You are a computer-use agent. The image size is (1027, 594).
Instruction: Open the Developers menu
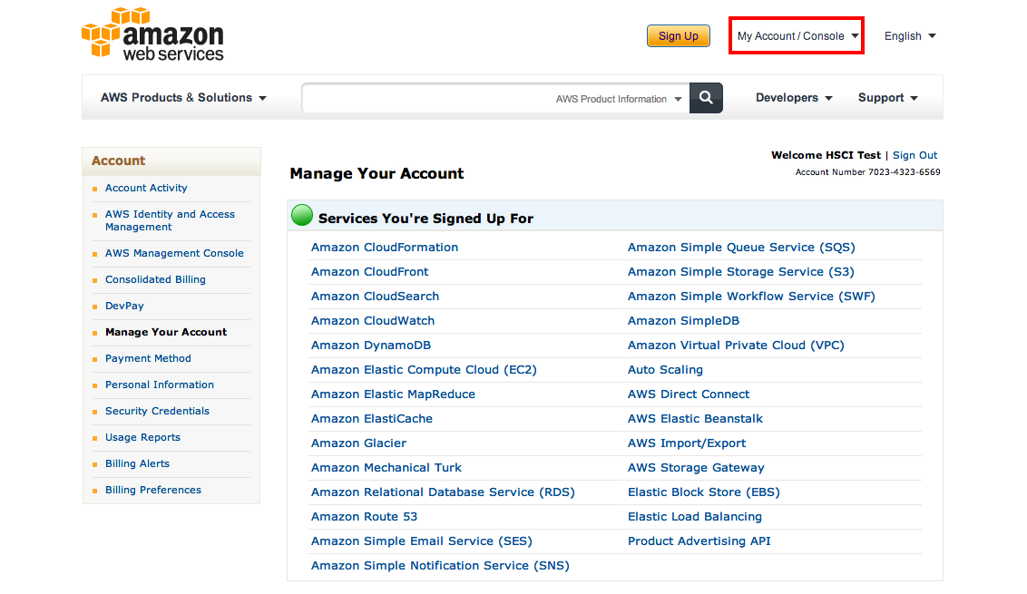(x=794, y=98)
